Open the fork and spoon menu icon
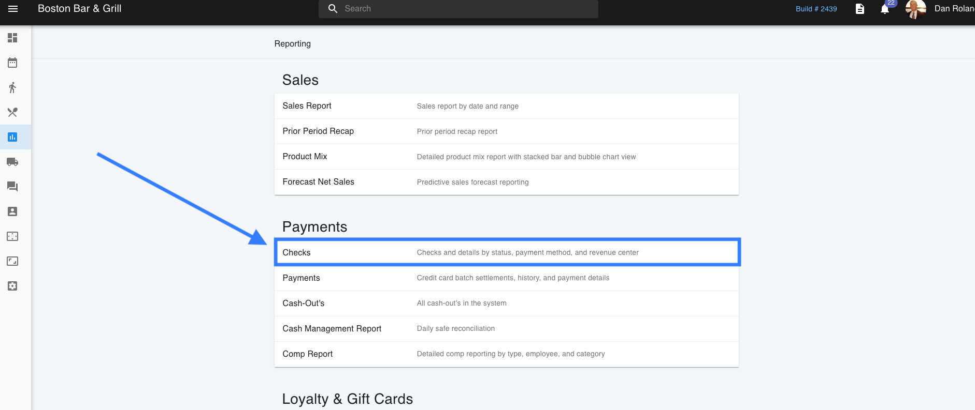 [12, 112]
